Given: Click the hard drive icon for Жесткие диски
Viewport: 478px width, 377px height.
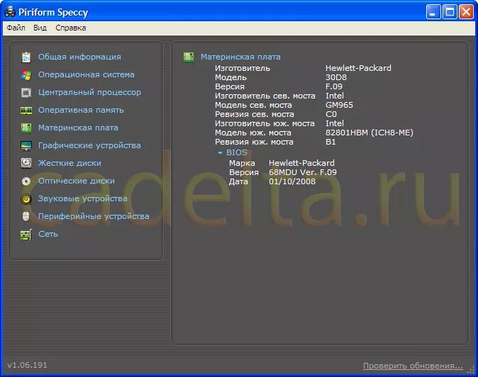Looking at the screenshot, I should click(x=26, y=163).
